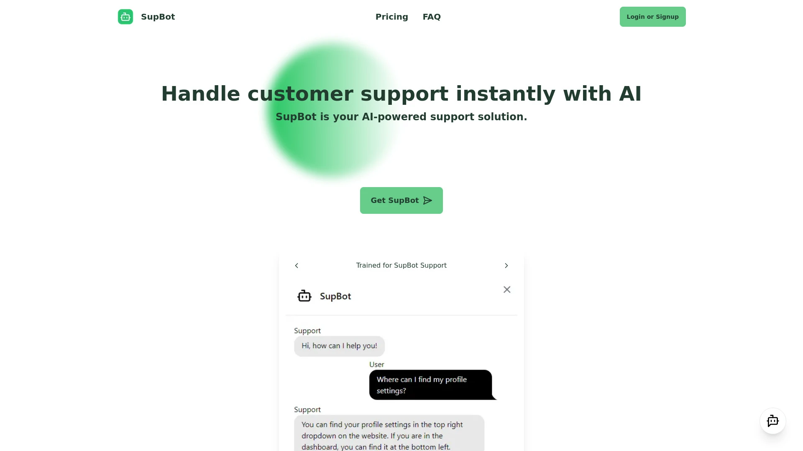Click the Login or Signup button
803x451 pixels.
652,17
